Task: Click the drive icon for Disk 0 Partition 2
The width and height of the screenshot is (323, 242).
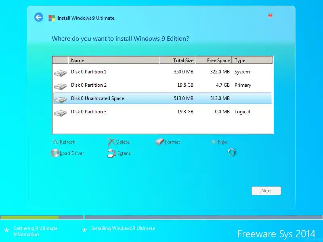Action: point(60,86)
